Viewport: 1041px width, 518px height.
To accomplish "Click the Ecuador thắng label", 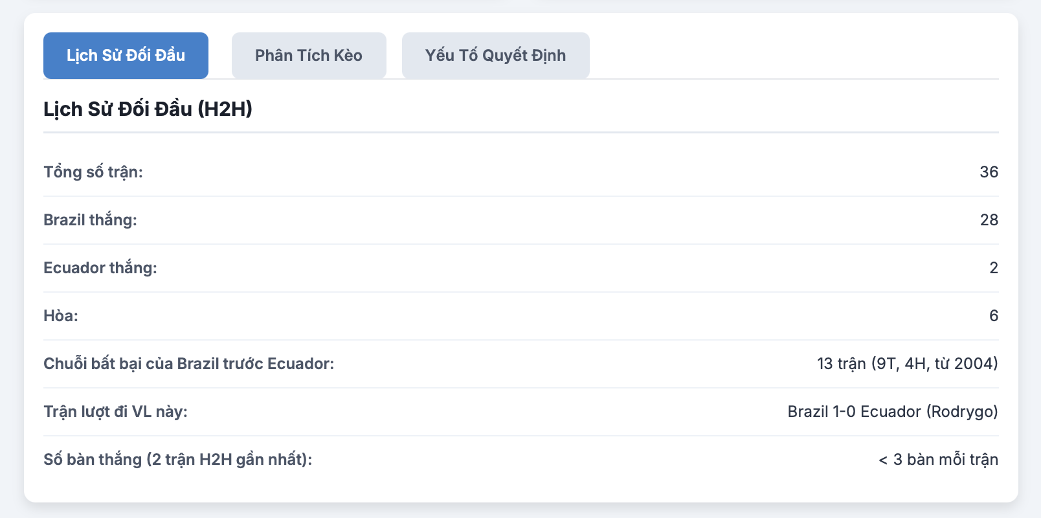I will pos(100,268).
